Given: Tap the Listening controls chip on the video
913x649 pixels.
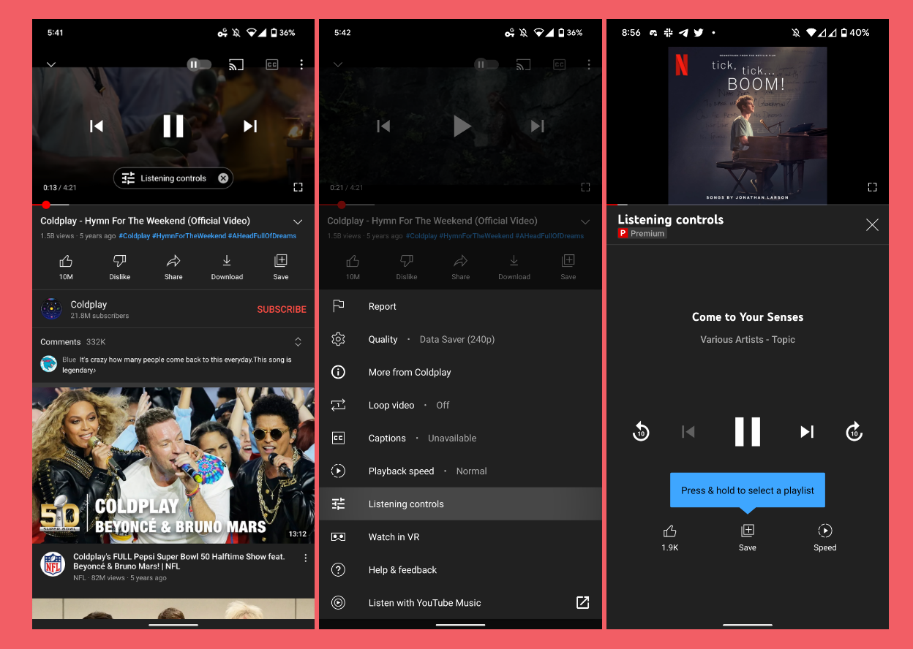Looking at the screenshot, I should tap(165, 178).
